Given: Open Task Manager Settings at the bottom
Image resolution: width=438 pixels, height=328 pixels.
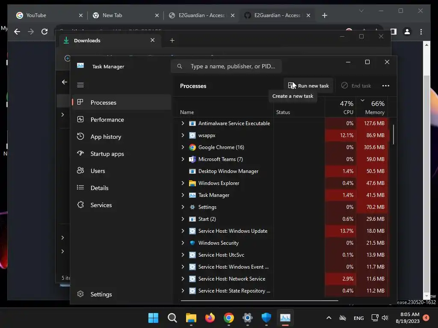Looking at the screenshot, I should point(121,294).
